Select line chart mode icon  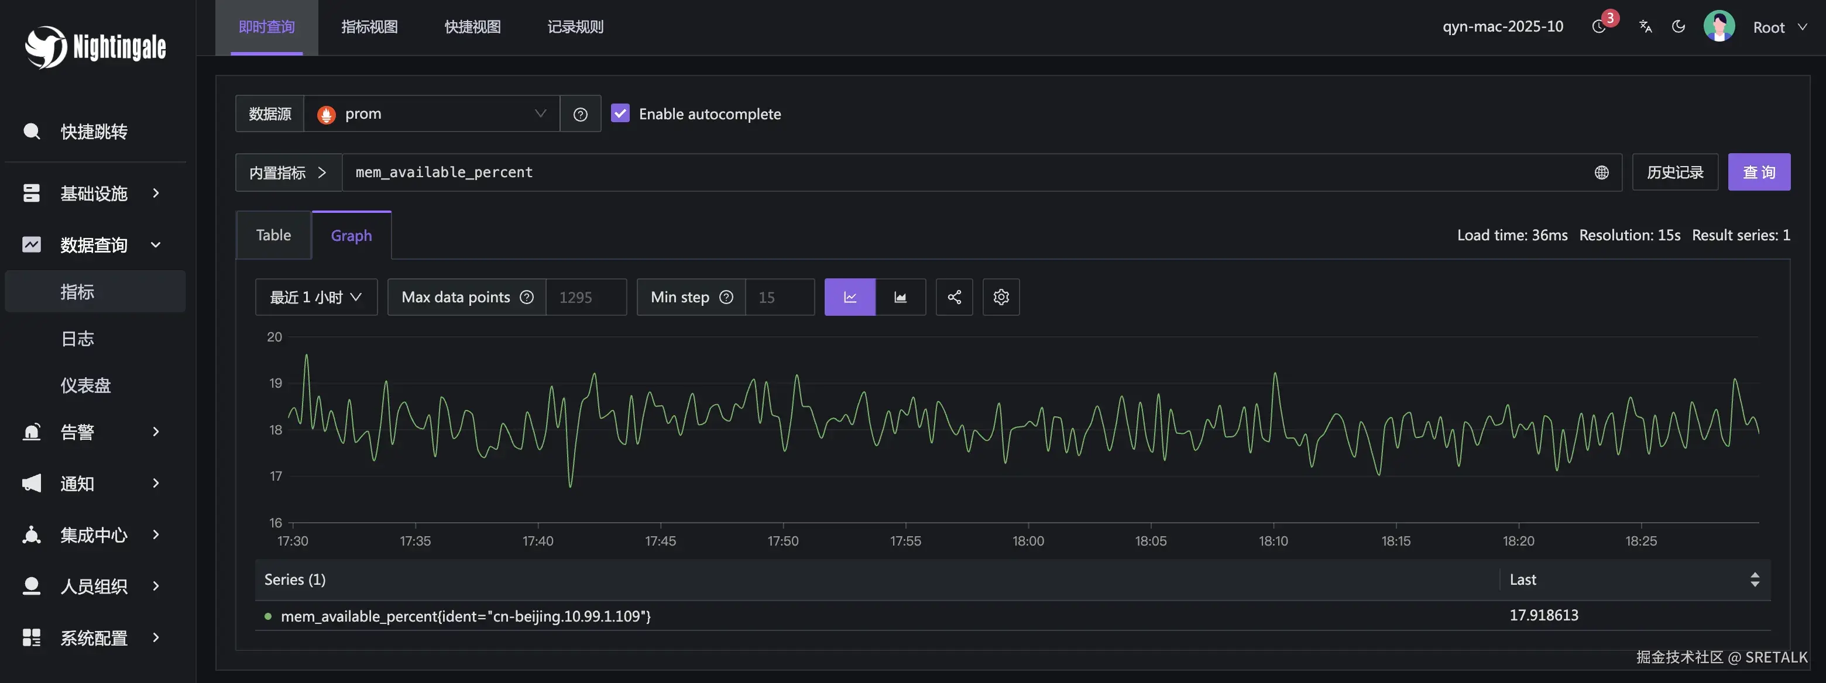(850, 297)
